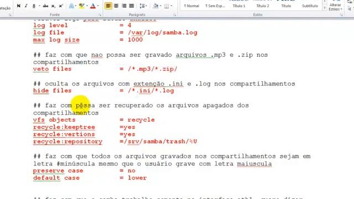Apply paragraph shading fill
The width and height of the screenshot is (354, 199).
click(x=155, y=6)
